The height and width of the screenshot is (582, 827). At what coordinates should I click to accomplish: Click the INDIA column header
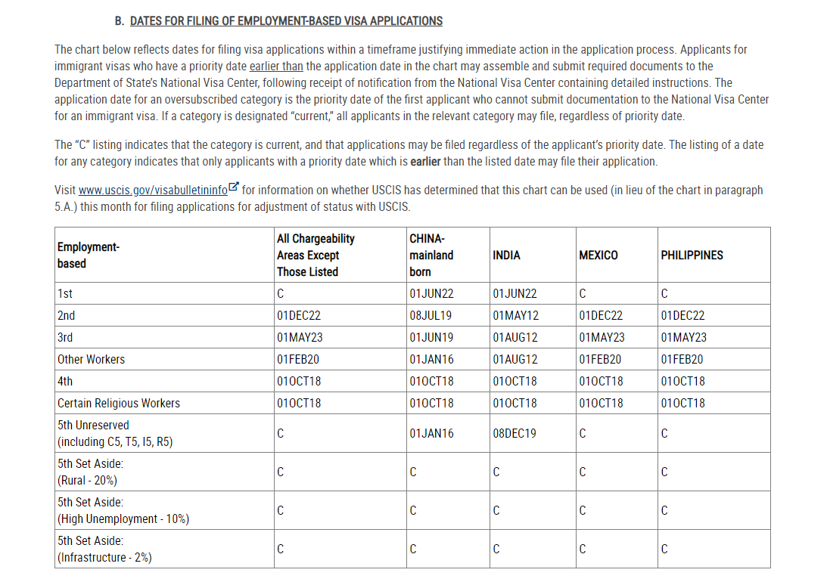pyautogui.click(x=506, y=255)
